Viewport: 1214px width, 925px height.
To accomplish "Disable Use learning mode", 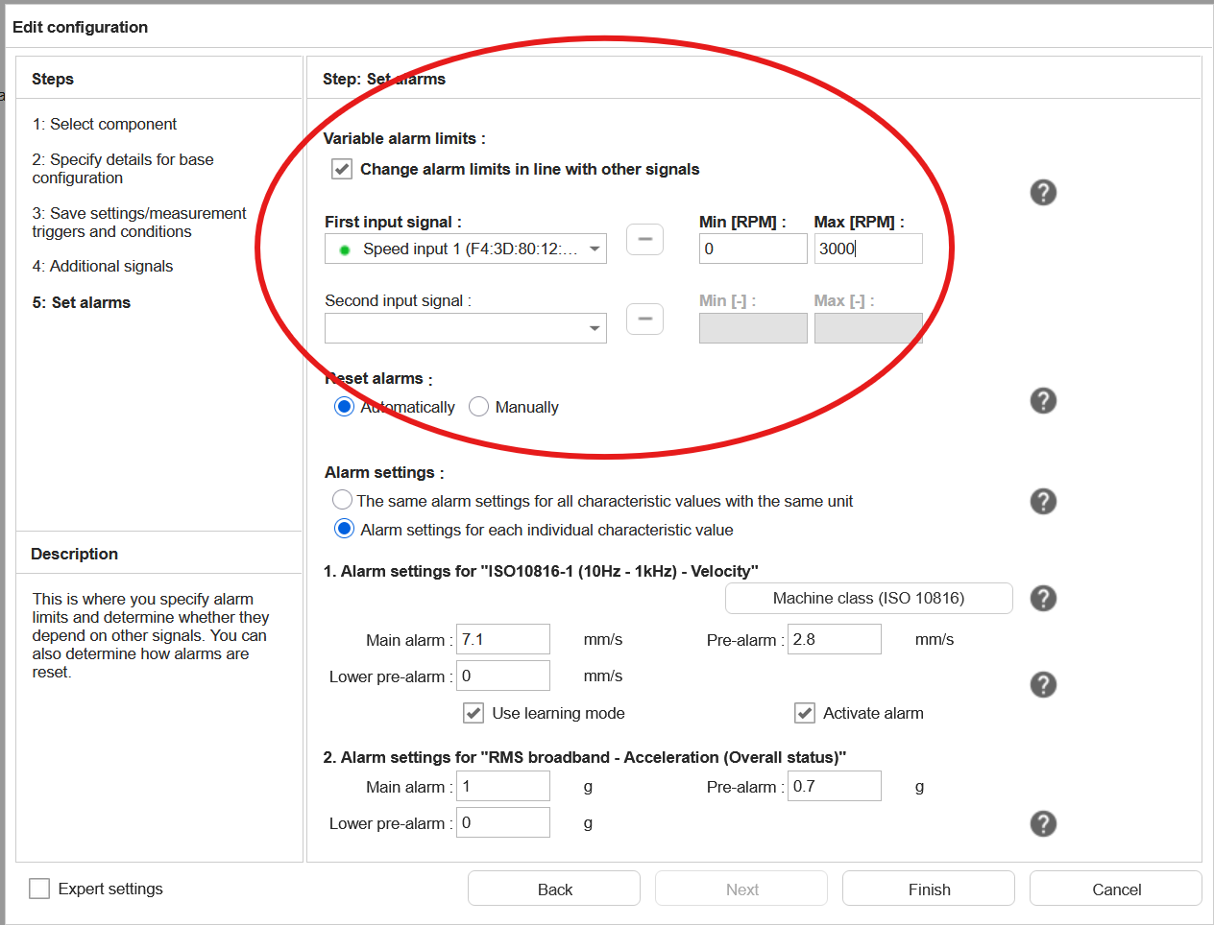I will pos(473,713).
